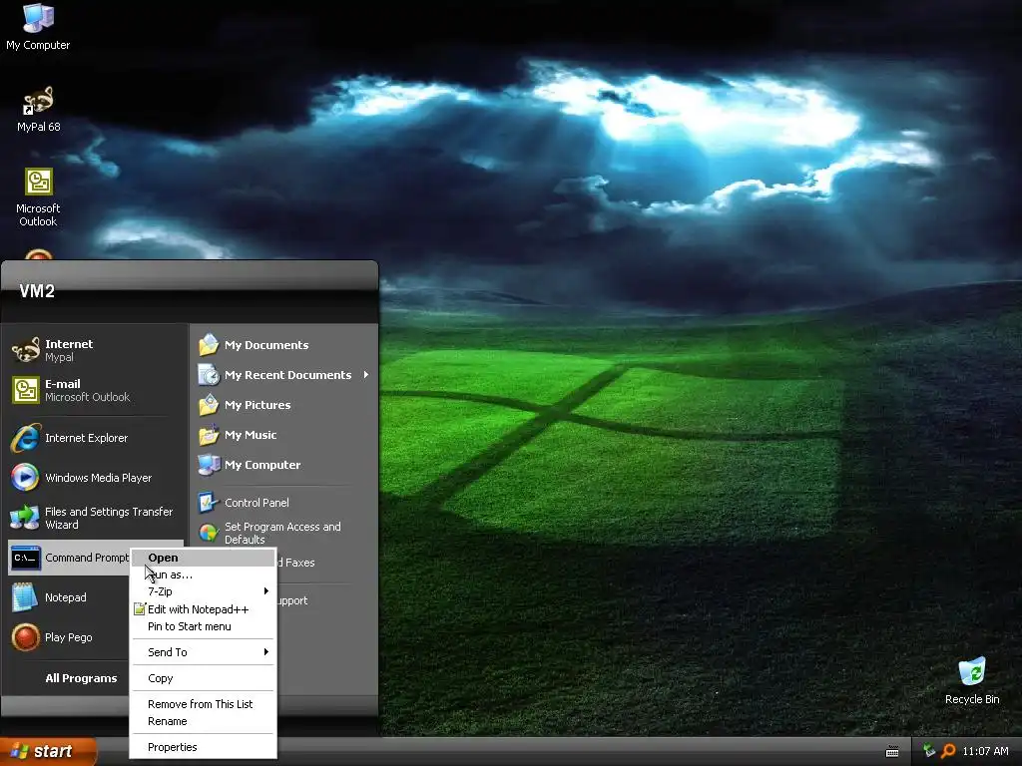
Task: Choose Rename in context menu
Action: coord(204,721)
